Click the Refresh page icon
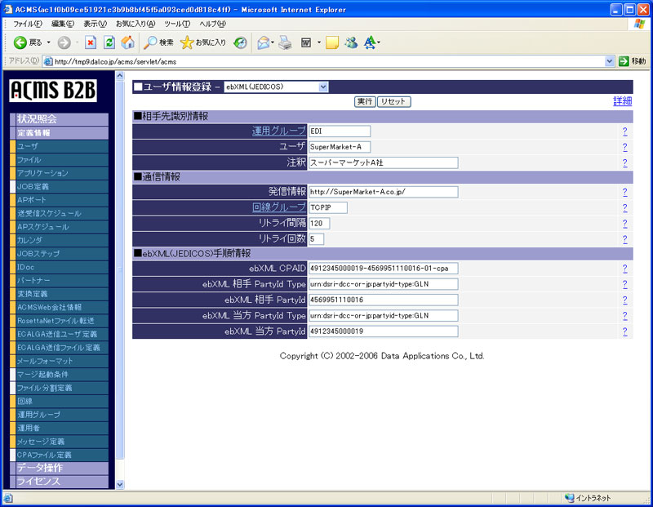Screen dimensions: 653x507 click(x=109, y=42)
